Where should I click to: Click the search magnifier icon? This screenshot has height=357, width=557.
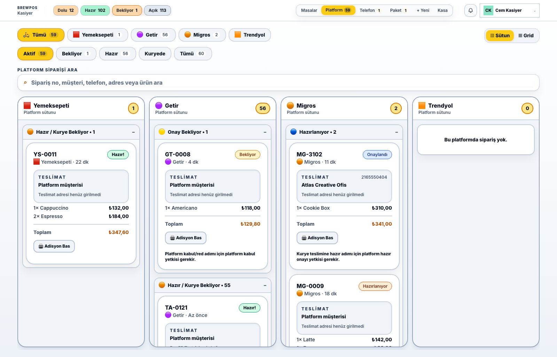pos(25,83)
